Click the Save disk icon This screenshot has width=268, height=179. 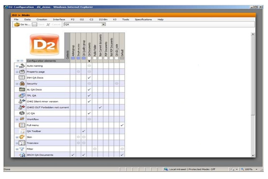click(x=34, y=24)
